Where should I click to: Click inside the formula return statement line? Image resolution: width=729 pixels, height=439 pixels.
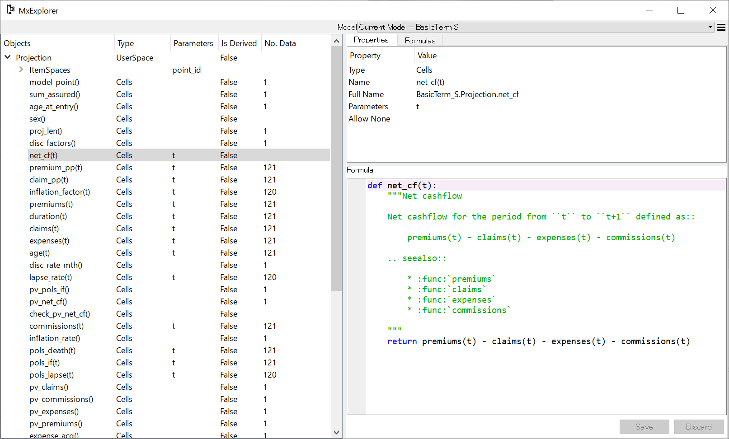[539, 341]
